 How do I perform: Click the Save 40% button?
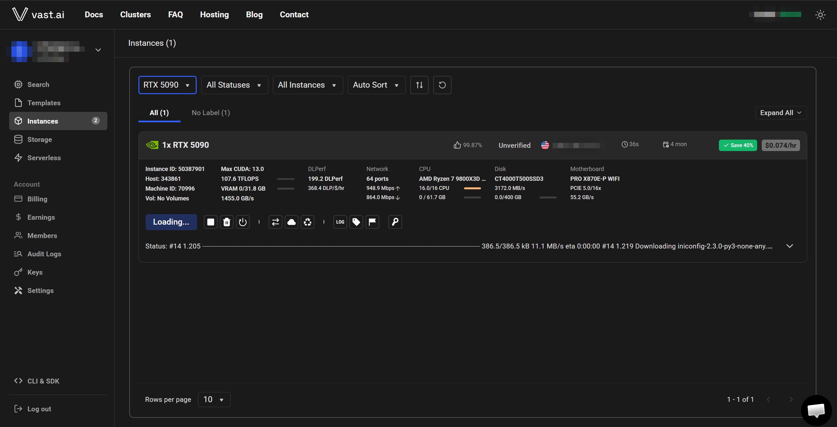point(738,145)
